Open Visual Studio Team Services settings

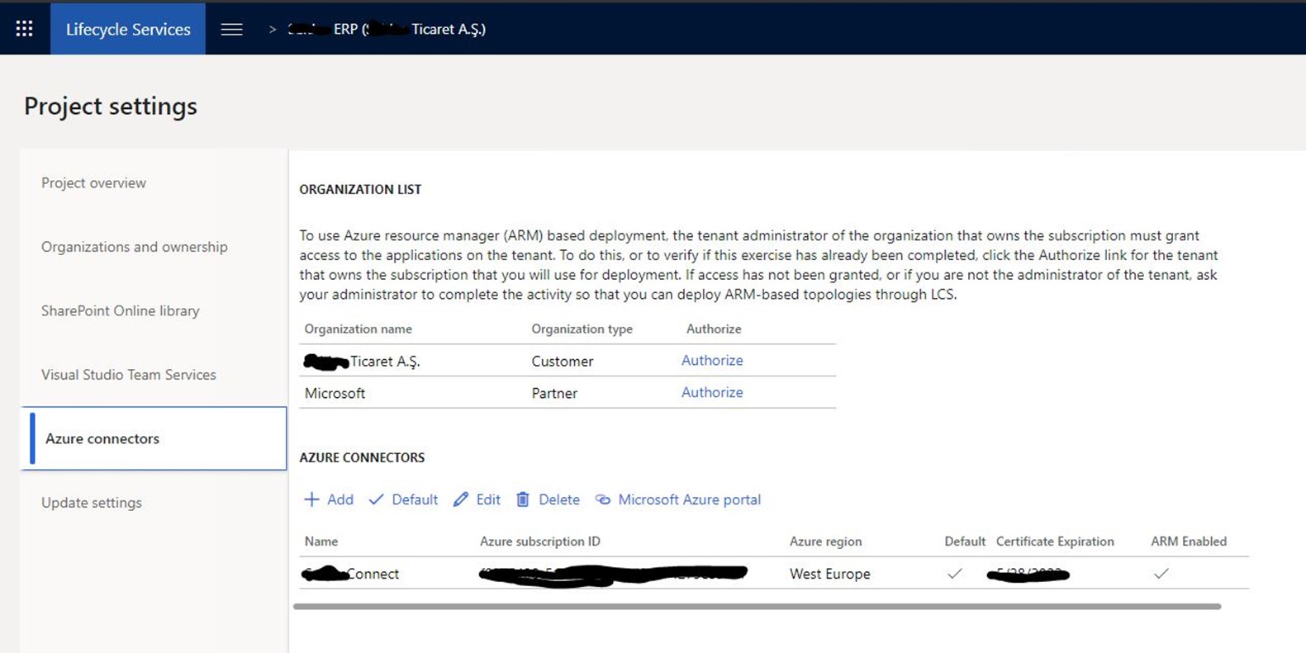coord(128,375)
